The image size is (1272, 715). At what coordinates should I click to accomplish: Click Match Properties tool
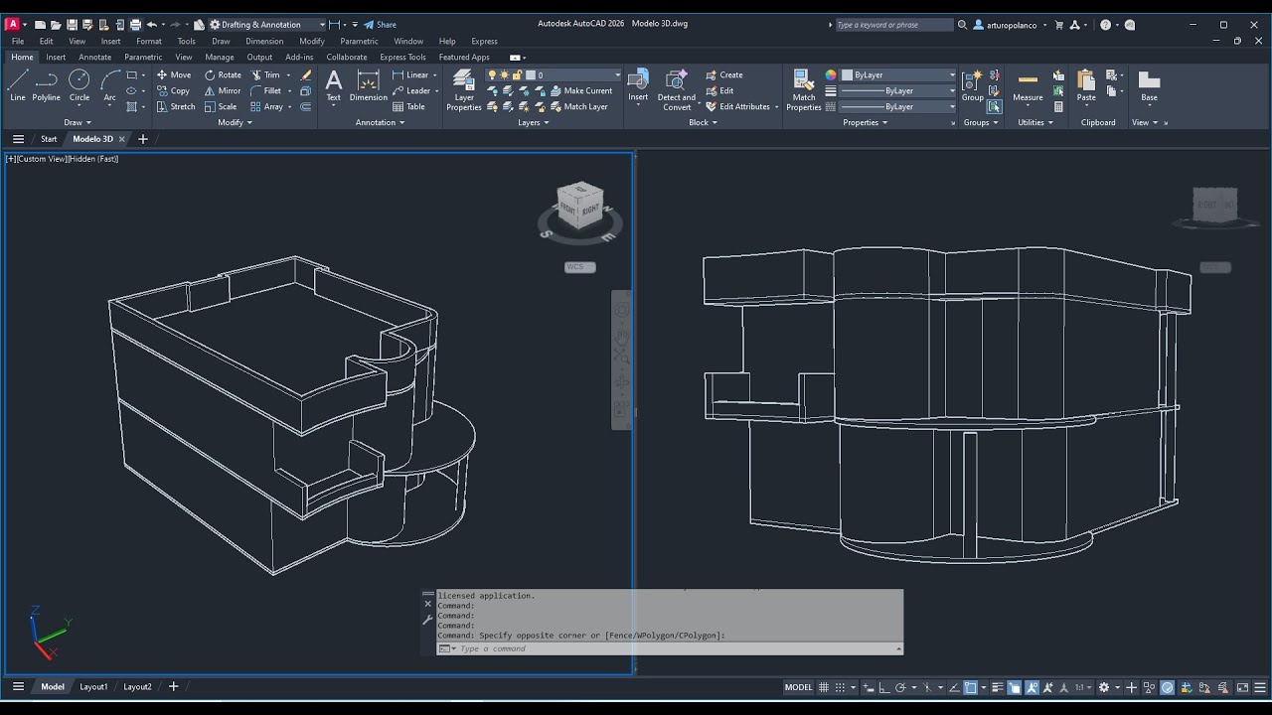click(x=803, y=89)
